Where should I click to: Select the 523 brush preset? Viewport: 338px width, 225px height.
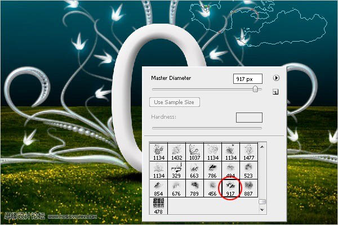point(249,170)
